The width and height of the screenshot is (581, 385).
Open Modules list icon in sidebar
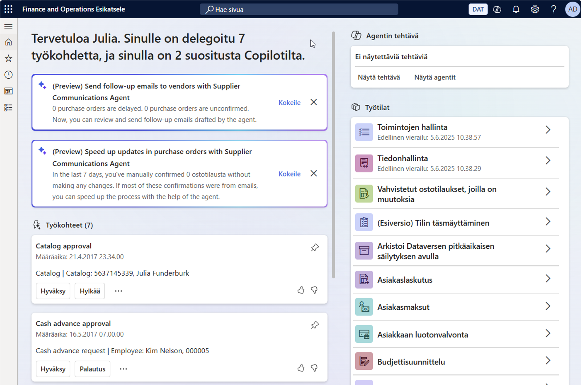8,108
